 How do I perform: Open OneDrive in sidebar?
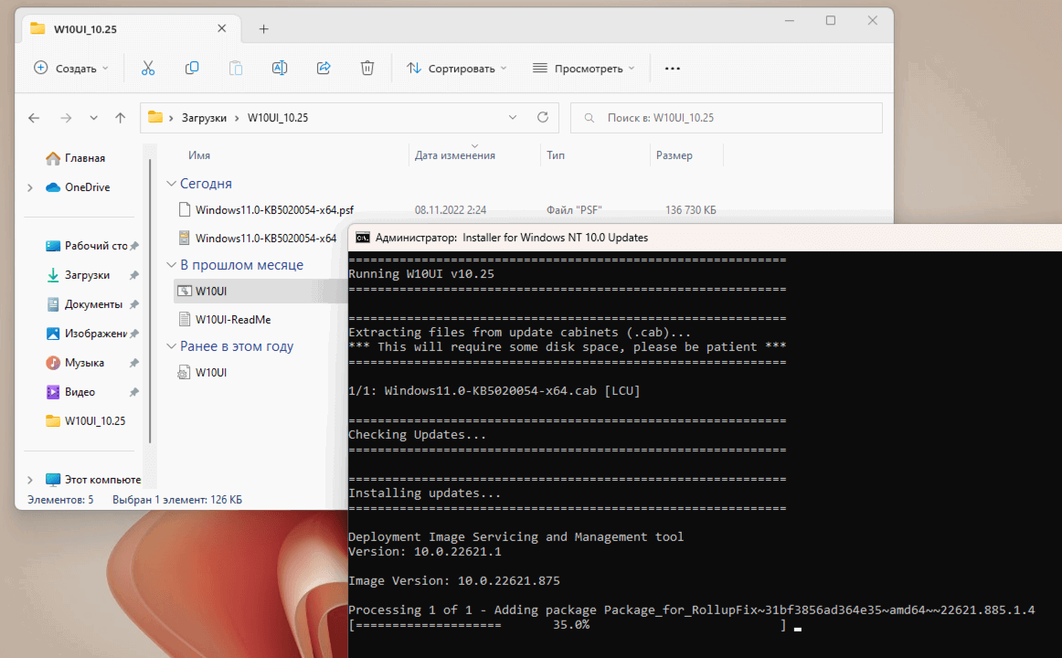point(78,187)
